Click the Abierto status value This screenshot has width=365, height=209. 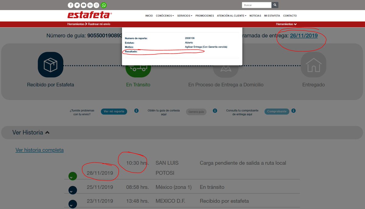(x=189, y=43)
